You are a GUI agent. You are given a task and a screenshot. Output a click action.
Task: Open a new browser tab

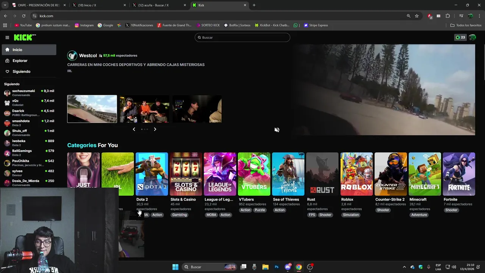254,5
